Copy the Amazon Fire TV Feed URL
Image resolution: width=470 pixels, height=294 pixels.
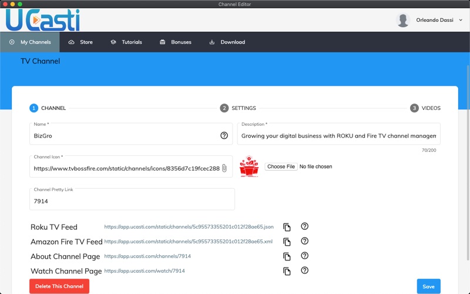point(287,242)
